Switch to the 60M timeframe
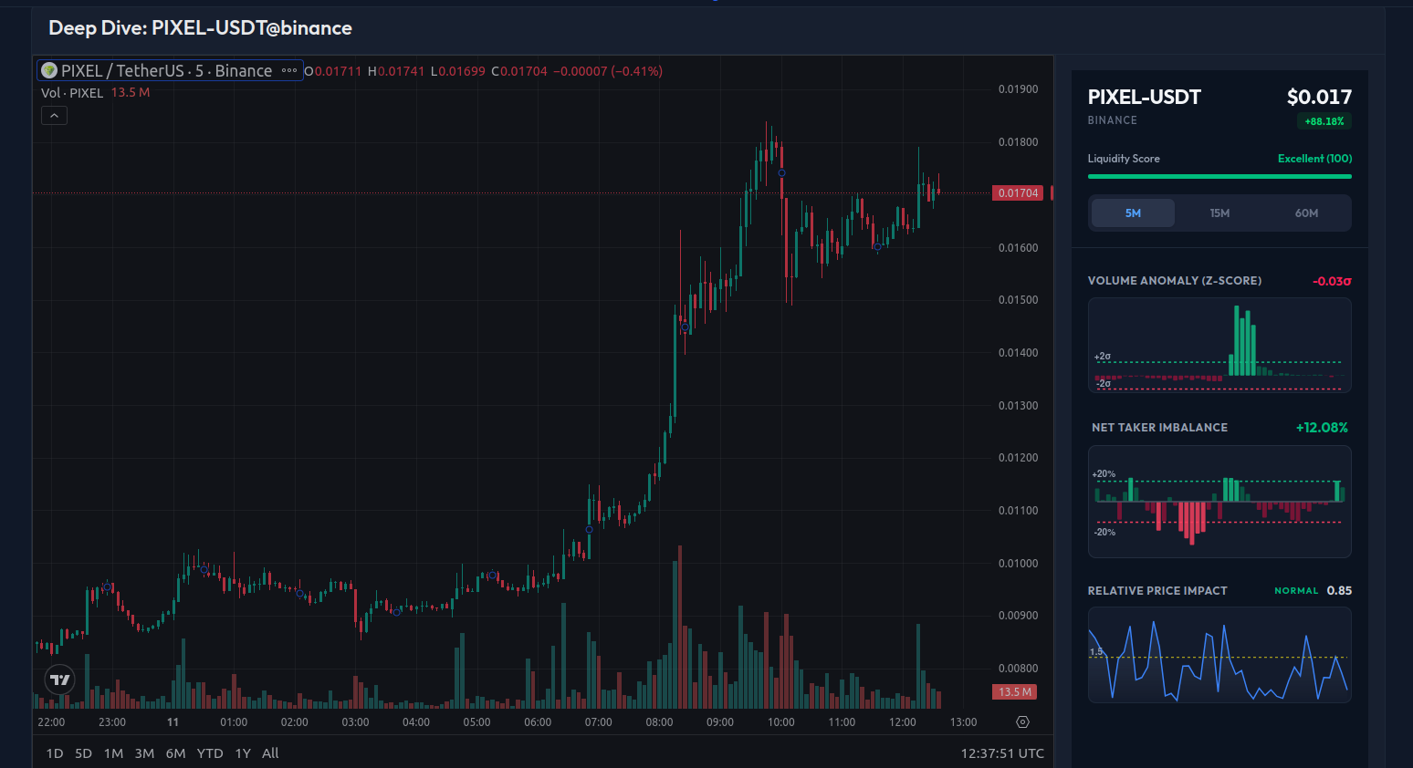The height and width of the screenshot is (768, 1413). coord(1306,213)
